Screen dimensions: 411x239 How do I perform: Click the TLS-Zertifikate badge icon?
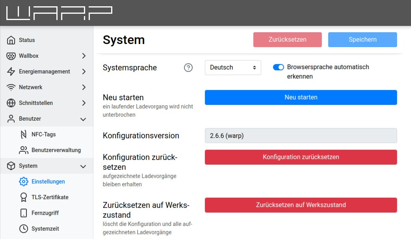pyautogui.click(x=24, y=197)
